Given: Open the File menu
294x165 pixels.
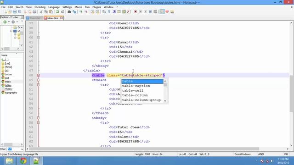Looking at the screenshot, I should click(3, 7).
